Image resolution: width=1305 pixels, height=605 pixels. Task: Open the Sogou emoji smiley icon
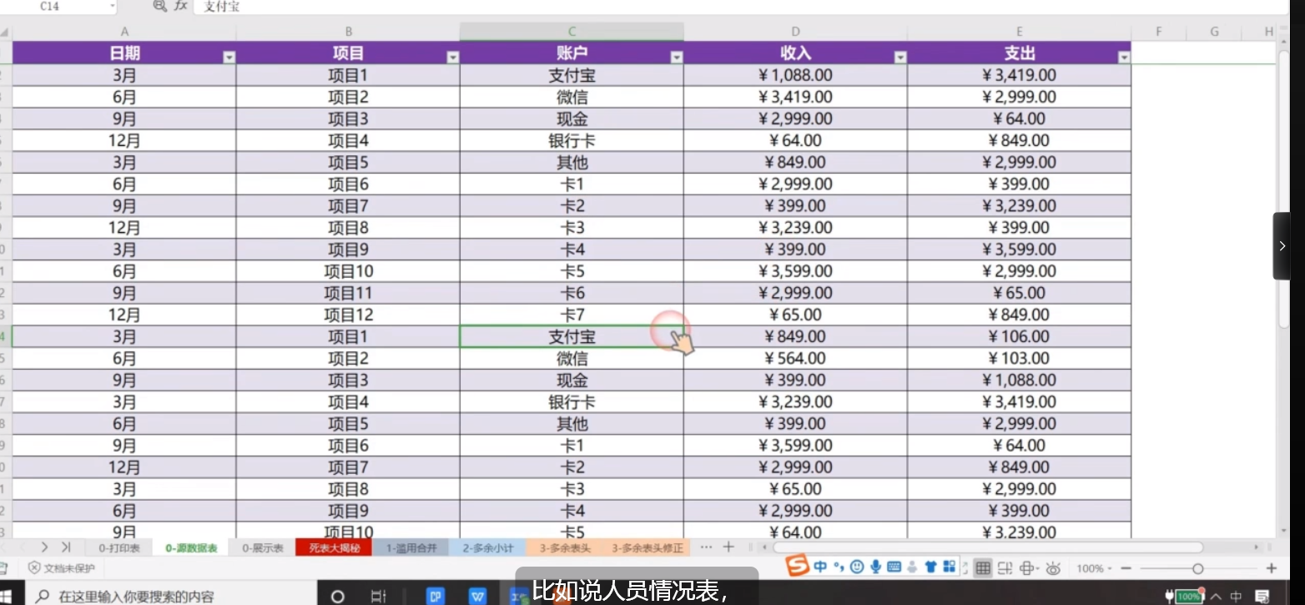(857, 567)
